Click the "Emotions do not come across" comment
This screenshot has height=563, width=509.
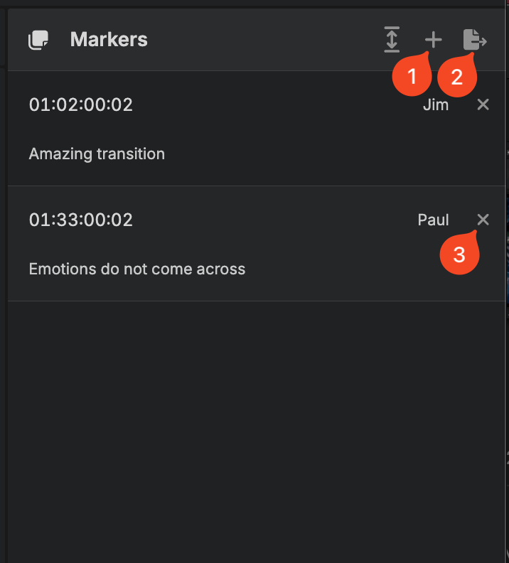pyautogui.click(x=137, y=269)
